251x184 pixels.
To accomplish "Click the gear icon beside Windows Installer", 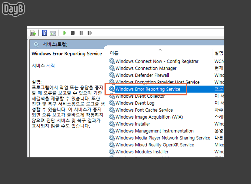I will pyautogui.click(x=112, y=124).
